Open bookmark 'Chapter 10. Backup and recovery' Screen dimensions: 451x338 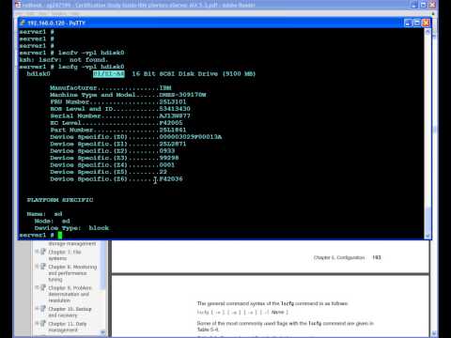[70, 312]
